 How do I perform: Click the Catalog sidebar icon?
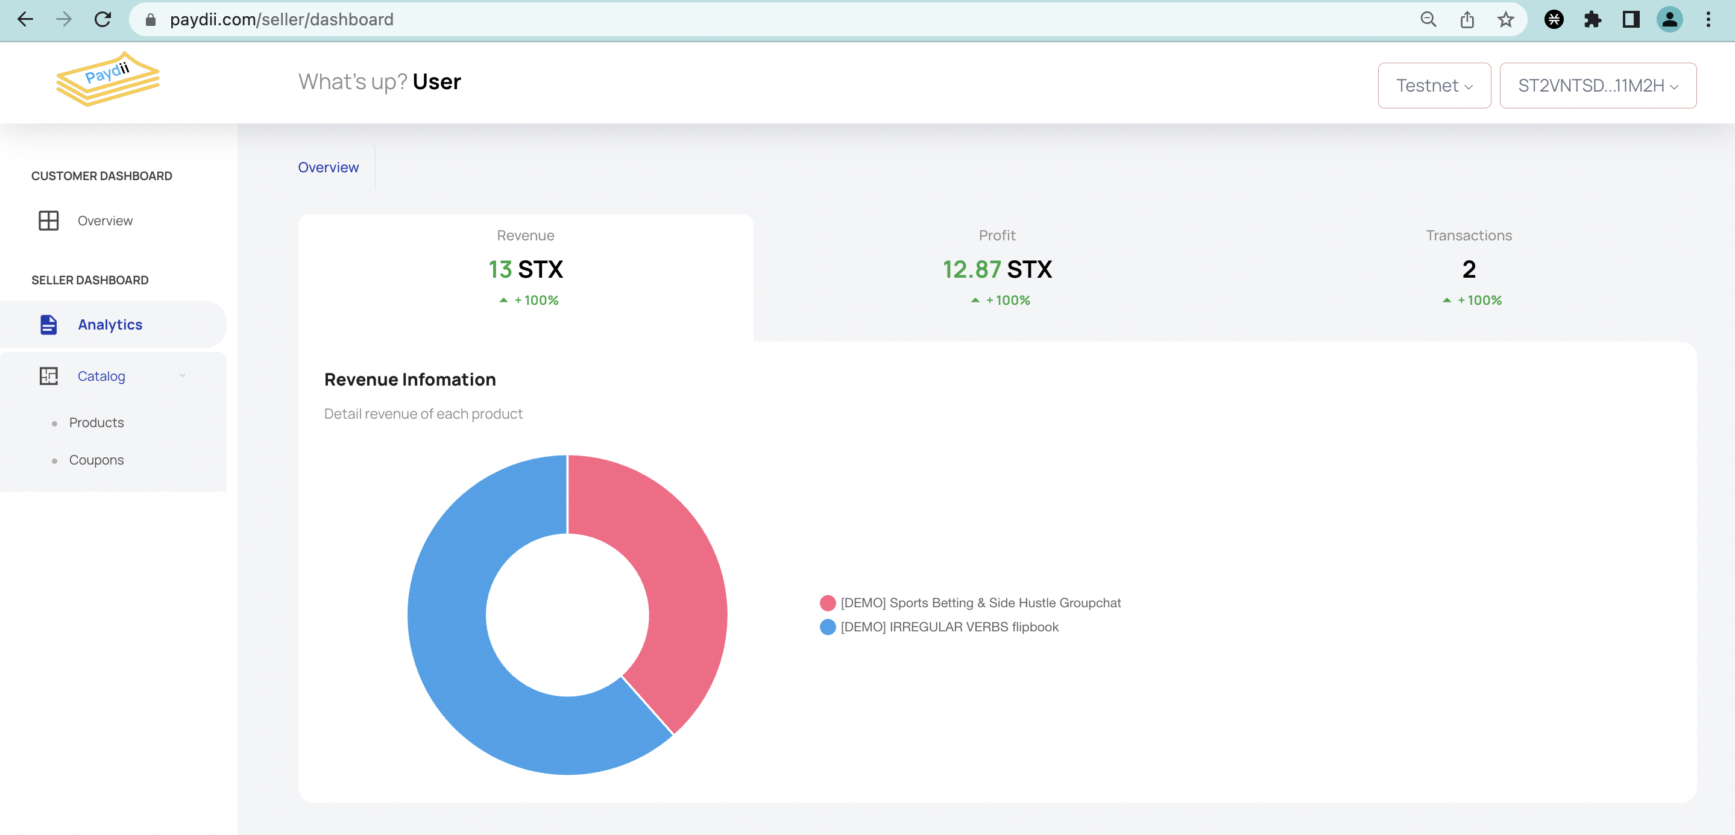point(48,376)
